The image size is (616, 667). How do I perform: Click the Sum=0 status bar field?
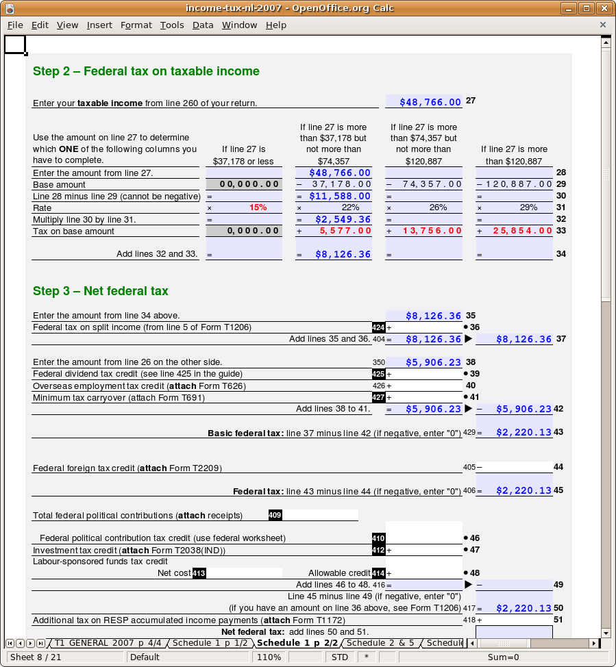[503, 657]
